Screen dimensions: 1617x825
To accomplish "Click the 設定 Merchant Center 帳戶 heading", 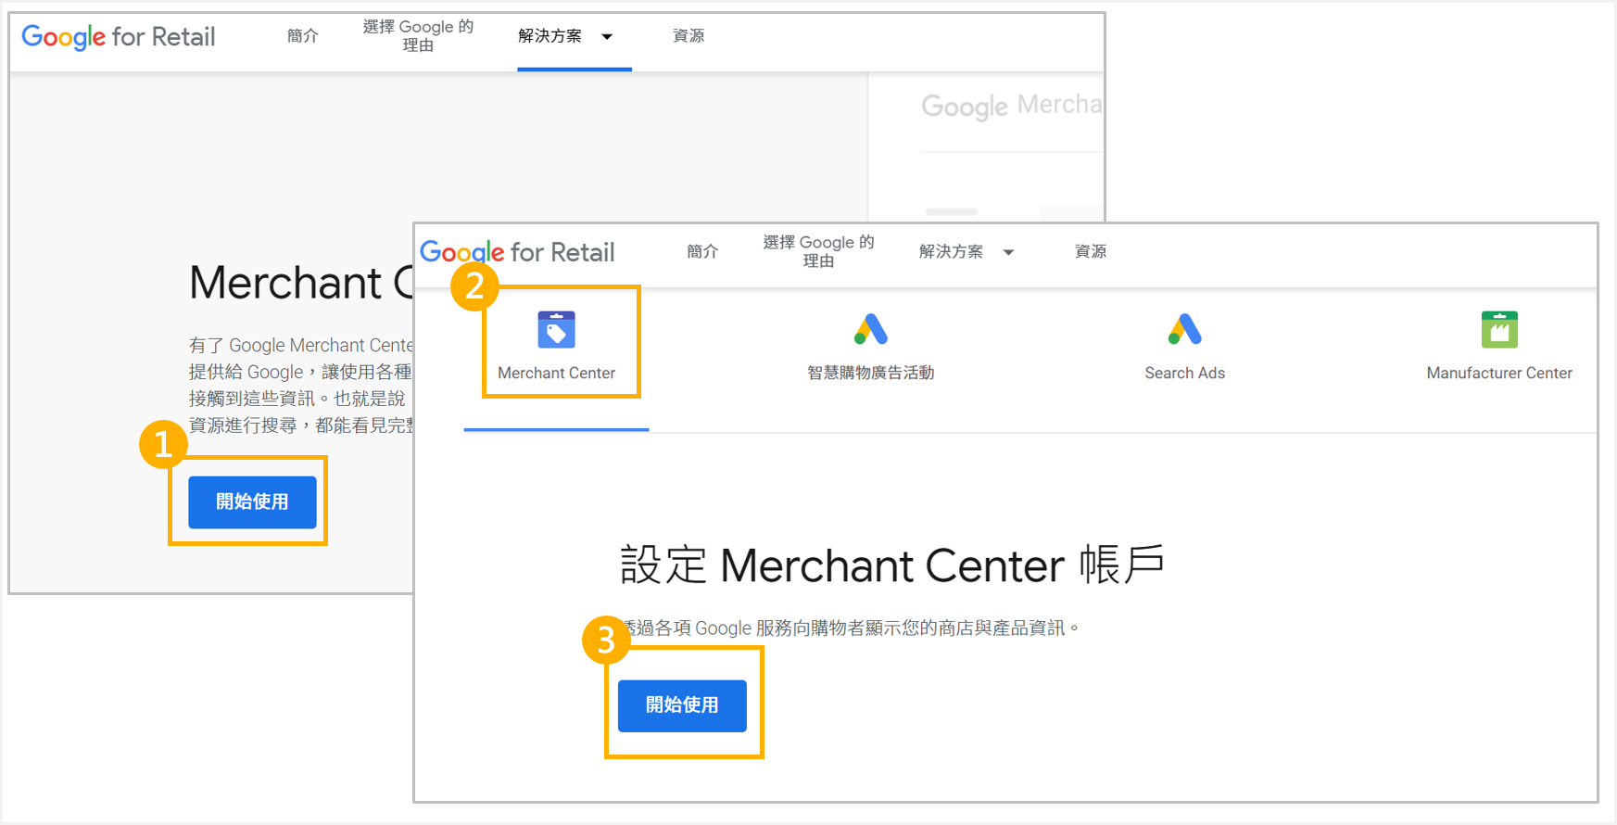I will pos(891,565).
